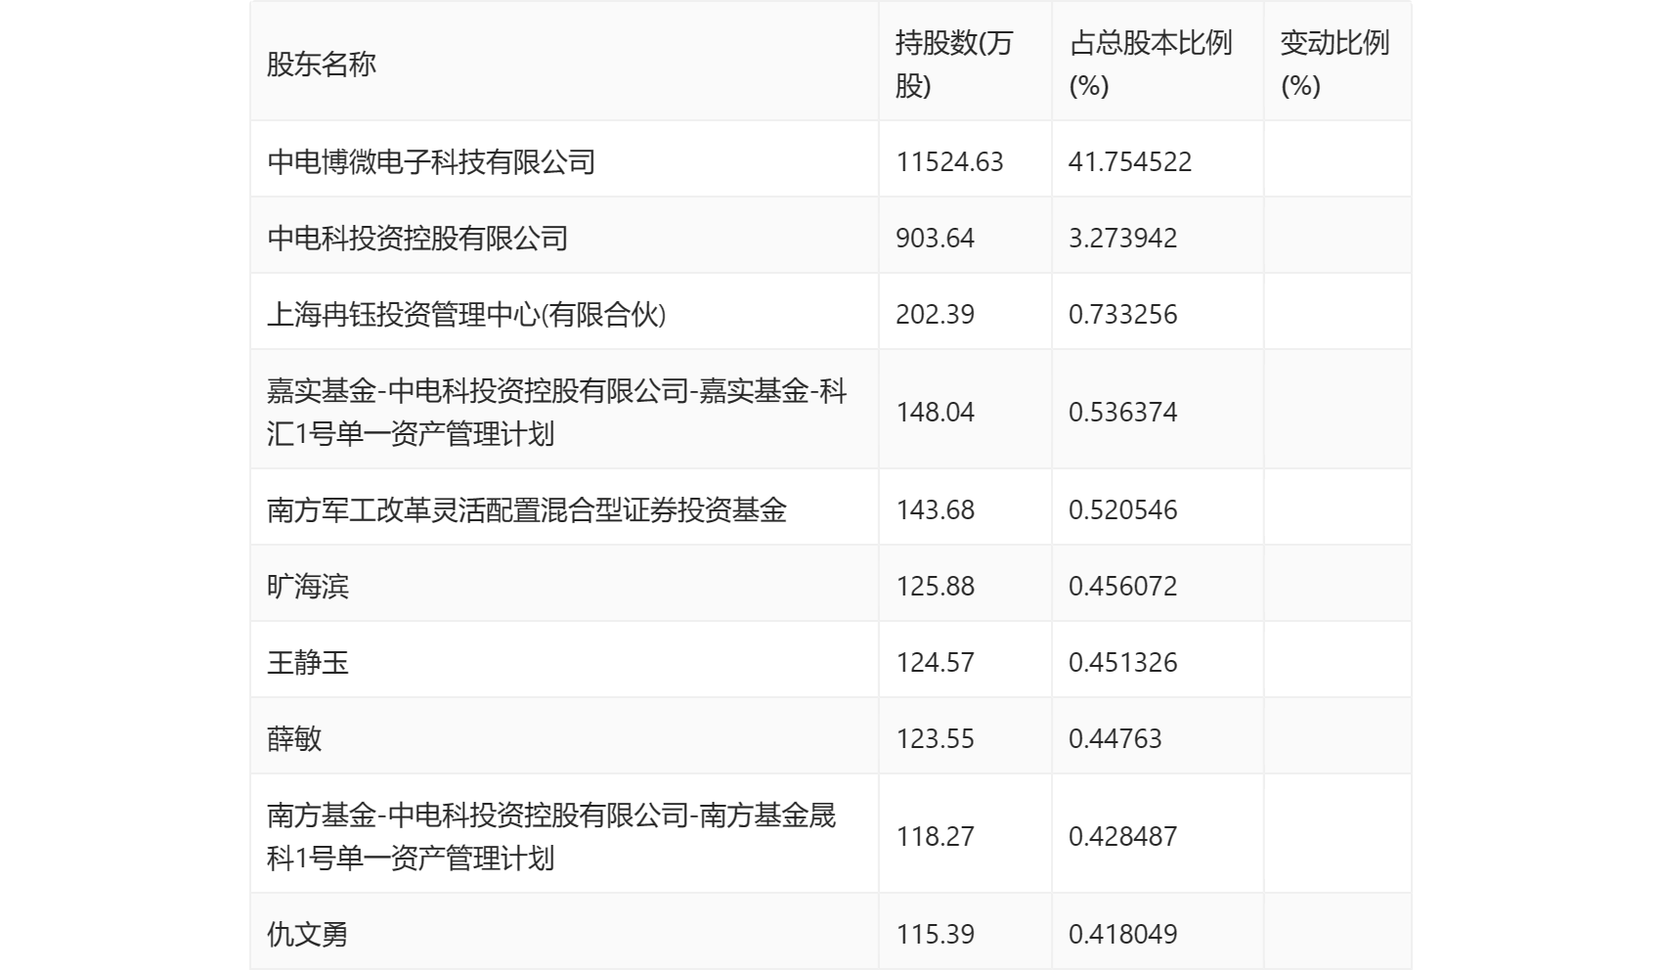The image size is (1662, 970).
Task: Select shareholder 旷海滨
Action: tap(308, 586)
